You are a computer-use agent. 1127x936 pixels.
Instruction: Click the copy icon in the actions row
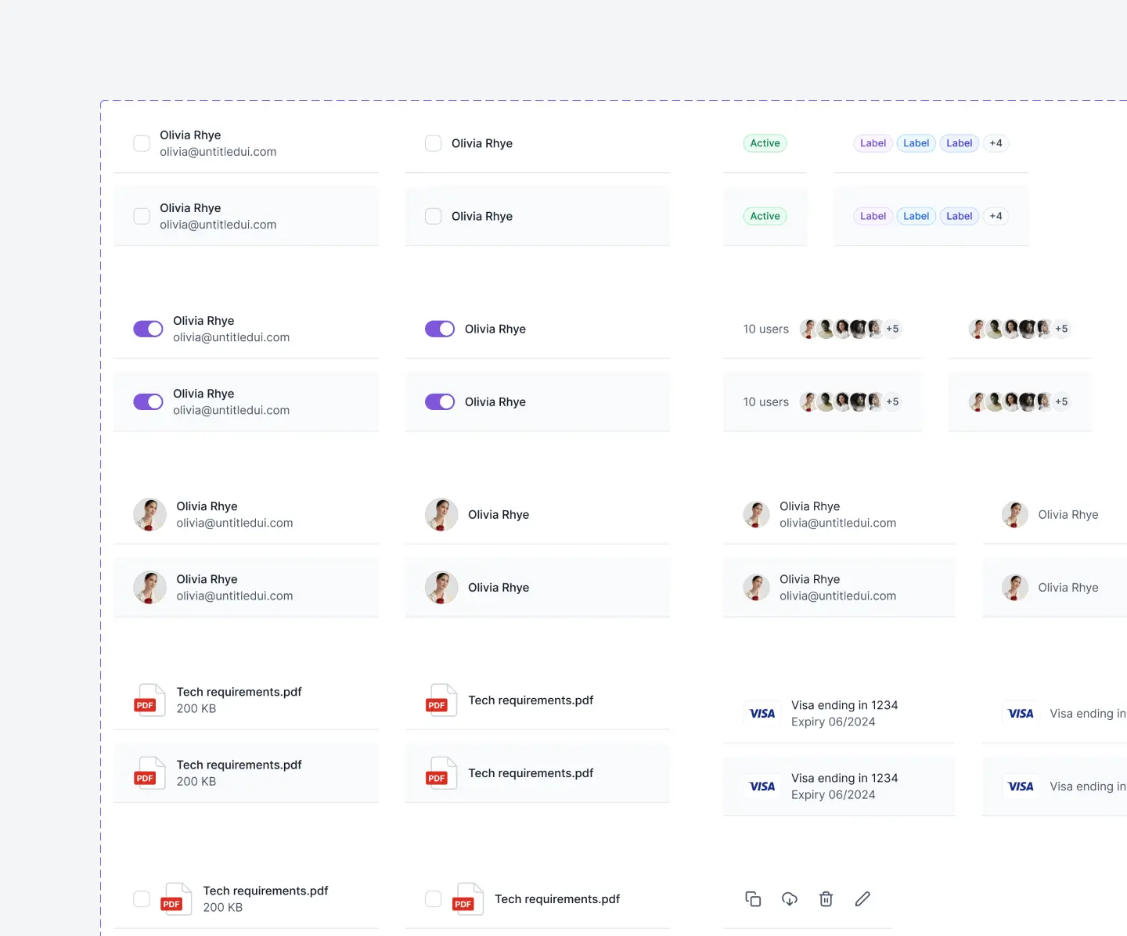pos(753,898)
